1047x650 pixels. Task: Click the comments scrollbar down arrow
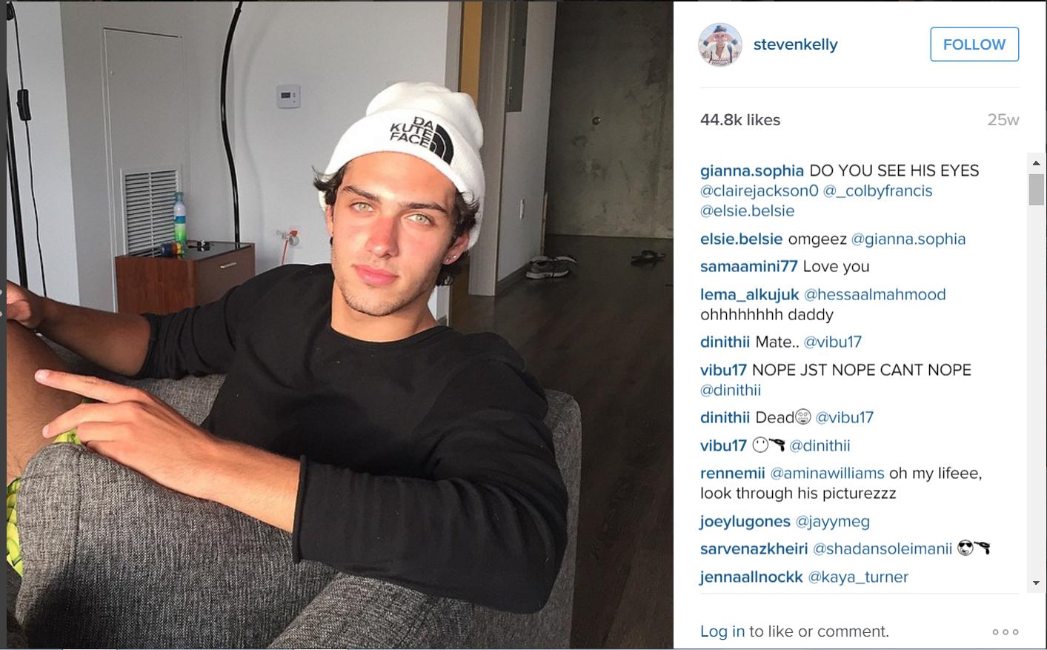coord(1036,583)
